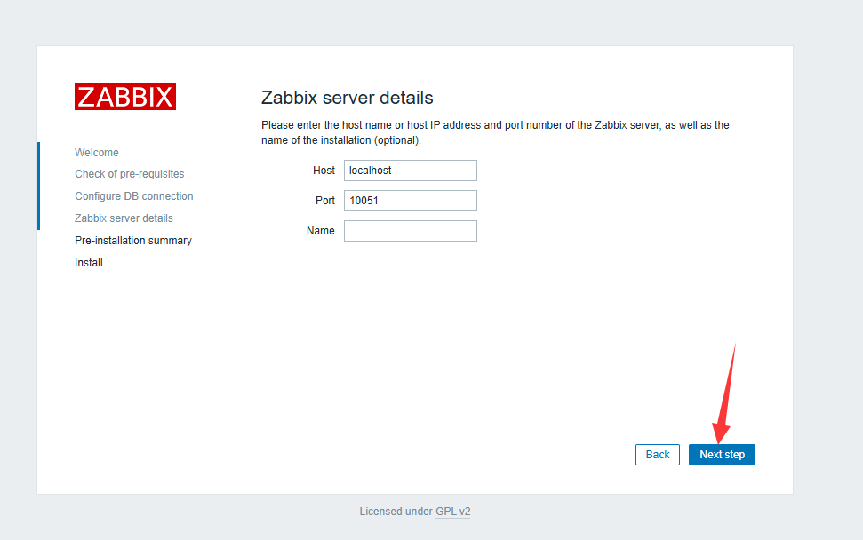Click the 'Please enter the host name' description
The image size is (863, 540).
tap(495, 132)
